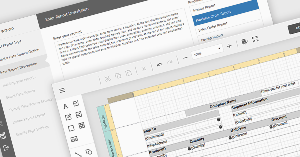Select the Character Comb toolbox control

(x=74, y=139)
